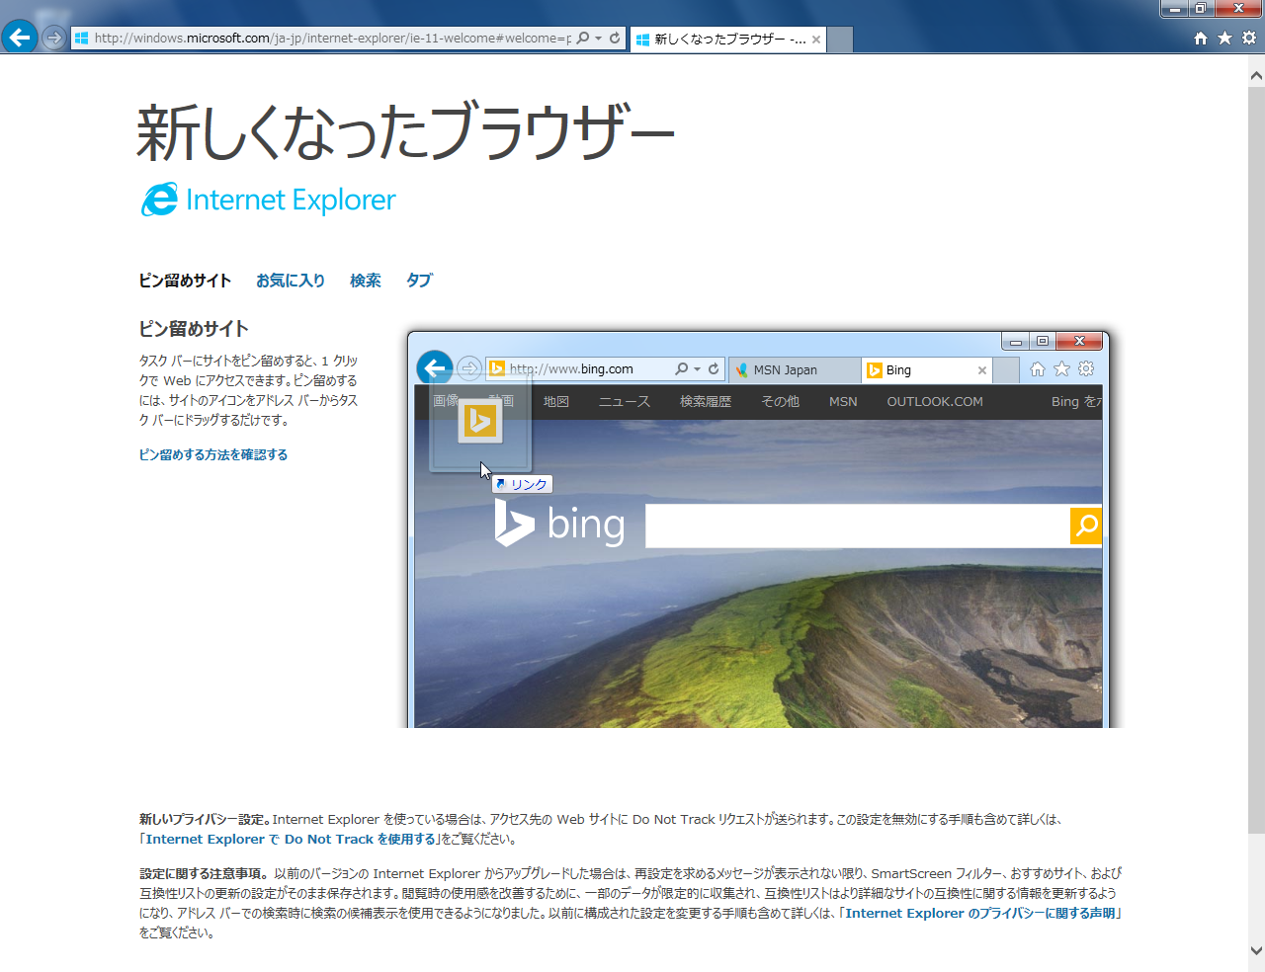1265x972 pixels.
Task: Open Favorites with the star icon
Action: pyautogui.click(x=1224, y=38)
